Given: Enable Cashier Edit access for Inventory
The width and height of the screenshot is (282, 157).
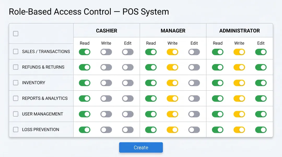Looking at the screenshot, I should tap(127, 83).
